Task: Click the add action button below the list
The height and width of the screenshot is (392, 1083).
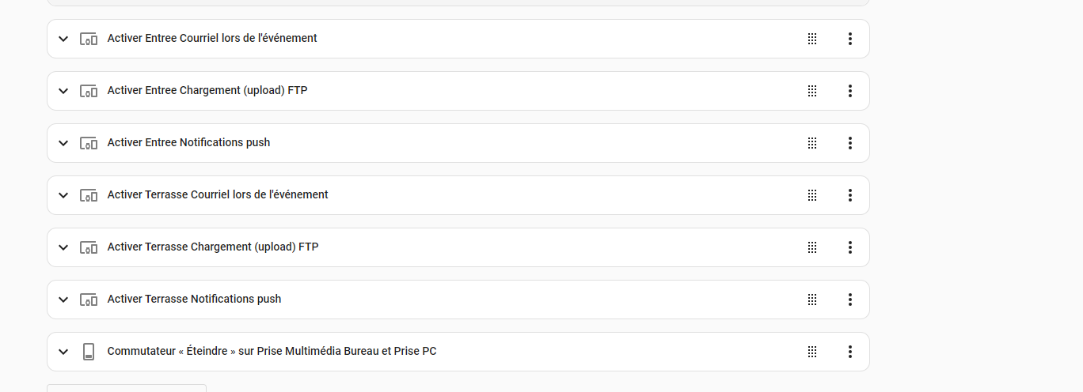Action: (x=127, y=388)
